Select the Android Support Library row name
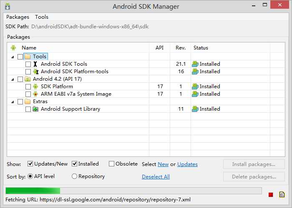 tap(70, 109)
